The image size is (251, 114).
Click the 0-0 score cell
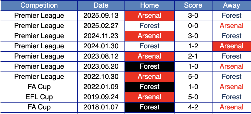click(x=193, y=26)
